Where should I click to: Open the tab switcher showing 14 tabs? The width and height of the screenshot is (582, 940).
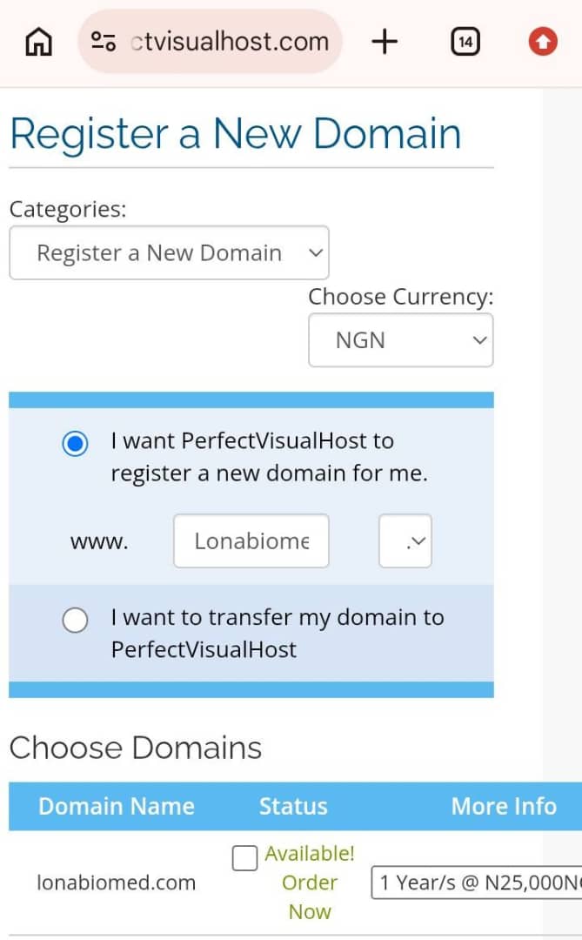[x=465, y=42]
